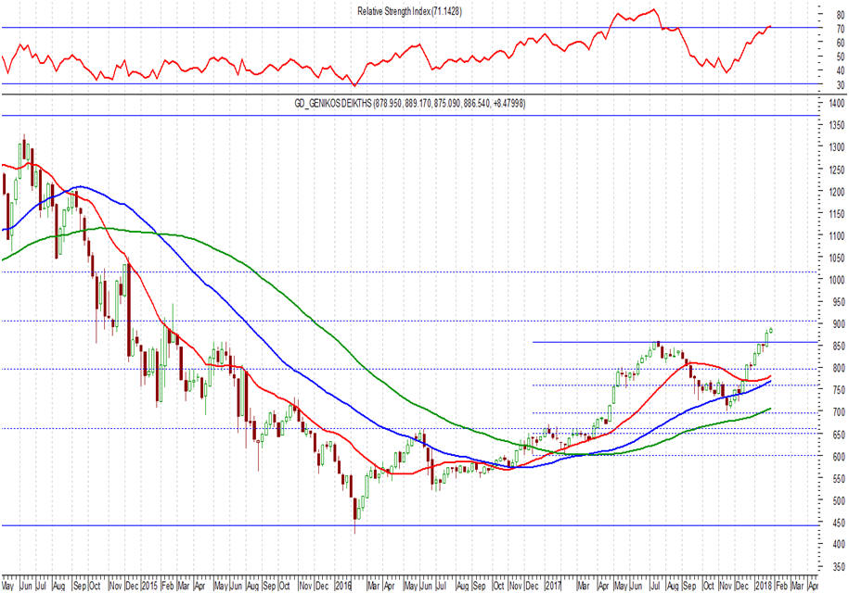Select the solid blue support line near 450
The height and width of the screenshot is (593, 849).
(410, 525)
